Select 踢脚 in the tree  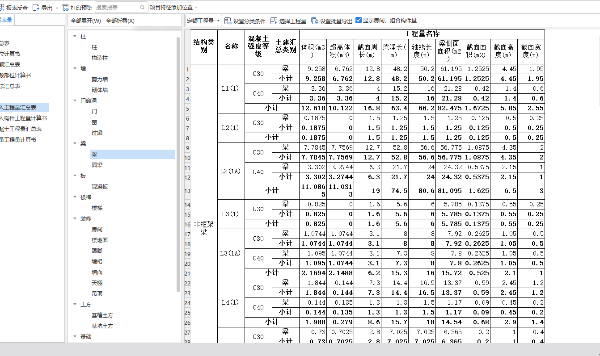point(97,251)
